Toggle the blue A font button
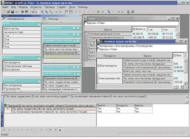Screen dimensions: 190x139 pyautogui.click(x=60, y=130)
